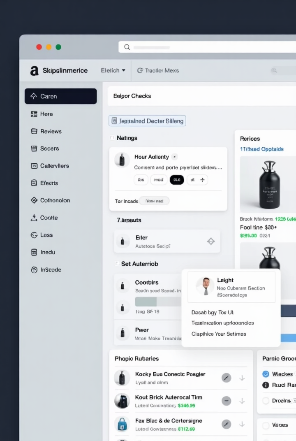Click down arrow for Kocky Eue Conecic Posgler
The width and height of the screenshot is (296, 441).
point(242,378)
